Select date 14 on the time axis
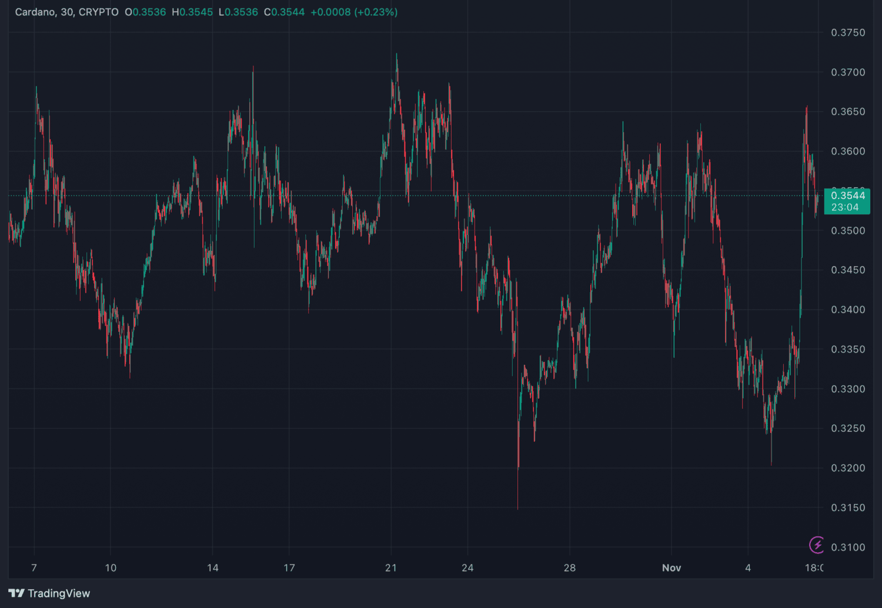Image resolution: width=882 pixels, height=608 pixels. pyautogui.click(x=213, y=568)
